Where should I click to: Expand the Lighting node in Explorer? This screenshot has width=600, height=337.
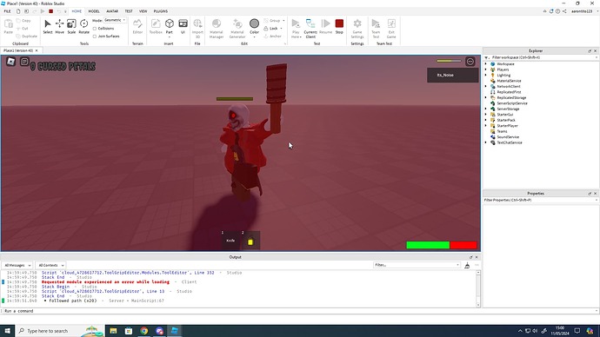486,76
